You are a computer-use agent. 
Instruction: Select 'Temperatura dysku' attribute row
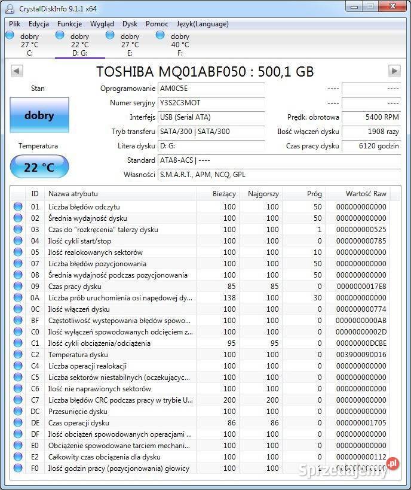coord(201,354)
